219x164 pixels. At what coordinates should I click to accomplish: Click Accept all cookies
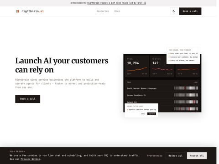point(197,156)
